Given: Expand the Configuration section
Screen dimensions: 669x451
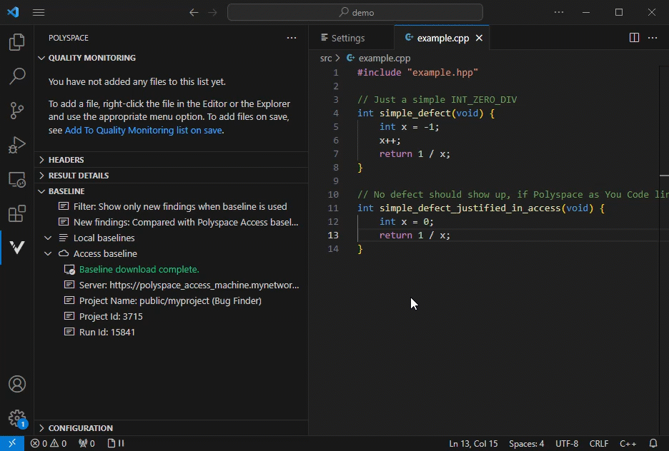Looking at the screenshot, I should pos(80,428).
